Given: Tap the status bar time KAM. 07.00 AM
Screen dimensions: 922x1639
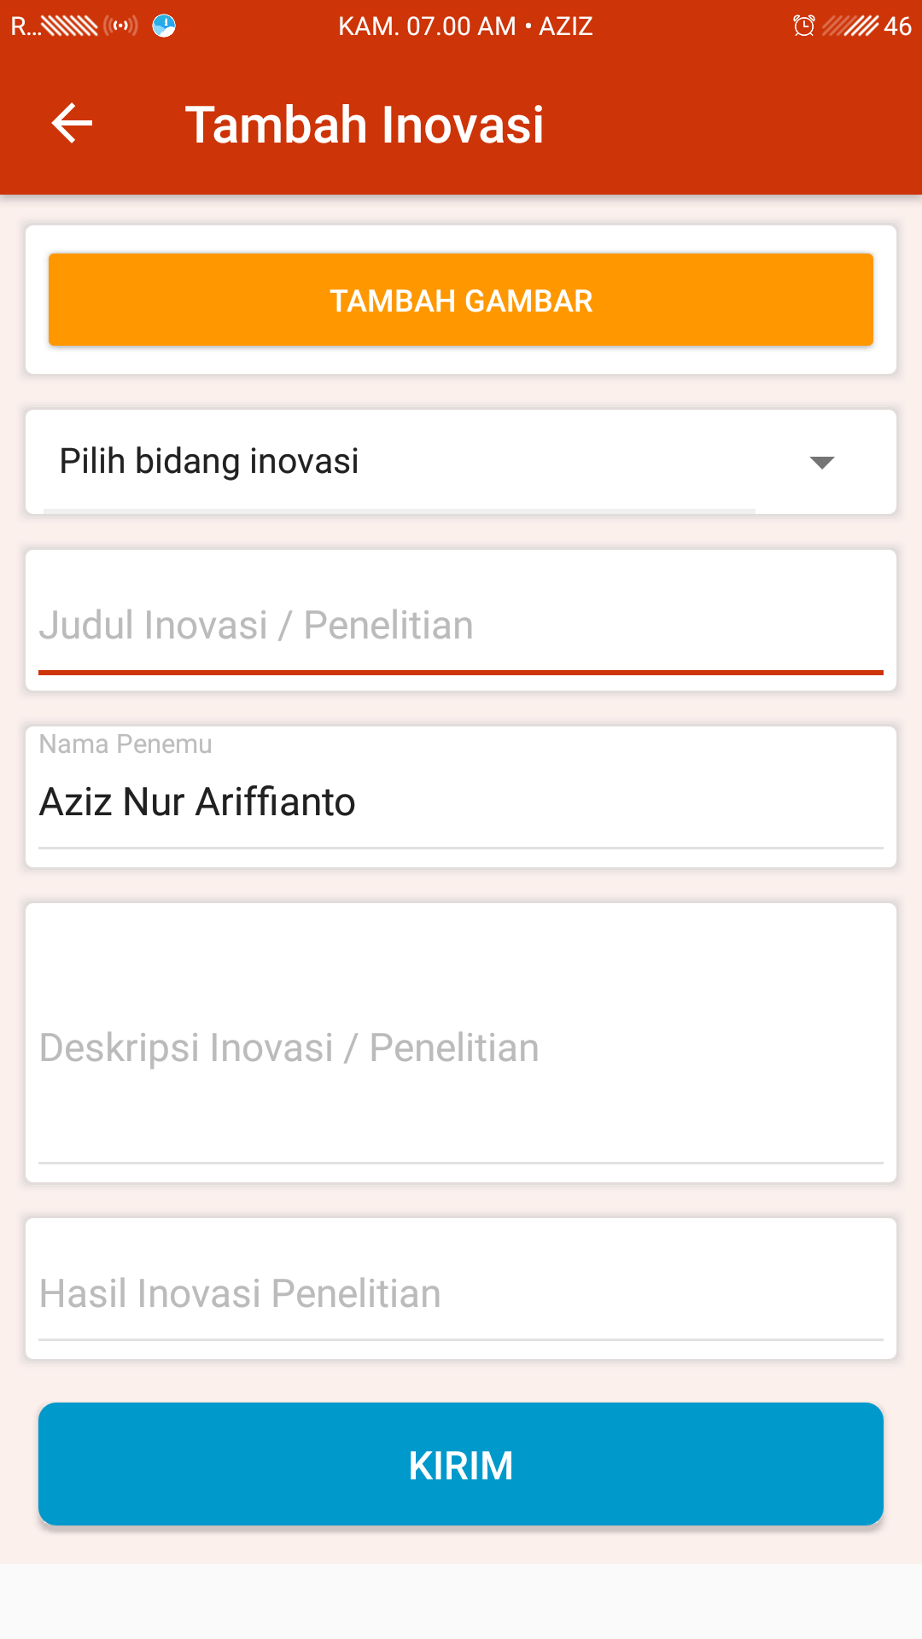Looking at the screenshot, I should [427, 26].
